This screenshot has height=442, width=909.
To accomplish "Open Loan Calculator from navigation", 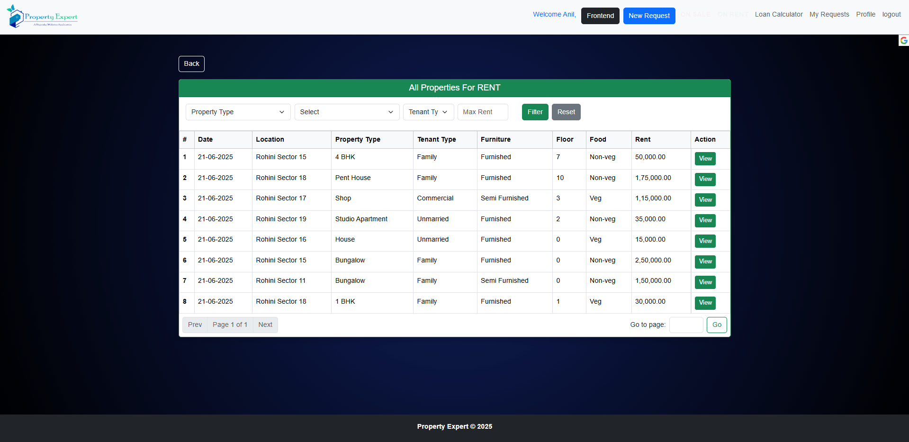I will [x=778, y=15].
